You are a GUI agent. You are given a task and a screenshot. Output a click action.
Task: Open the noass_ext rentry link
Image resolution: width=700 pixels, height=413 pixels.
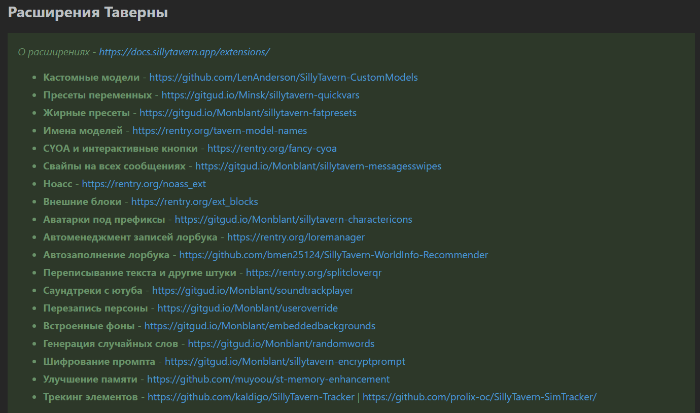tap(144, 184)
